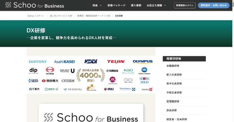Select 全職種研修 in the sidebar

[x=173, y=66]
